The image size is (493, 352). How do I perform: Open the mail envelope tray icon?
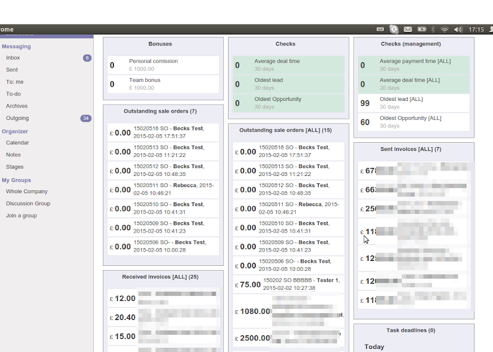click(408, 29)
